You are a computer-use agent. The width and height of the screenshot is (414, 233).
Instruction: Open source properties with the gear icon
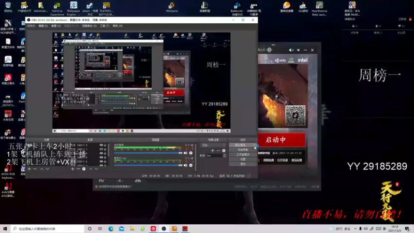[84, 169]
